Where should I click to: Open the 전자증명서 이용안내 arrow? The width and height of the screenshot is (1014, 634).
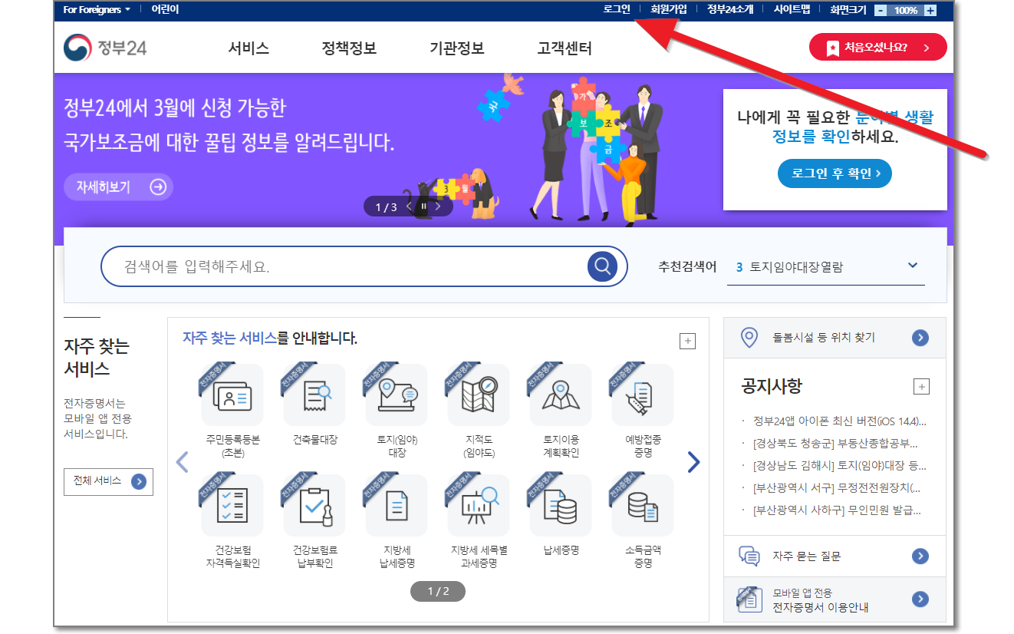(920, 600)
